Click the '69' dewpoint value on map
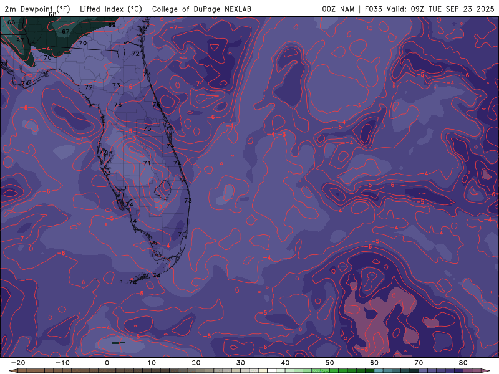The height and width of the screenshot is (374, 499). [112, 25]
